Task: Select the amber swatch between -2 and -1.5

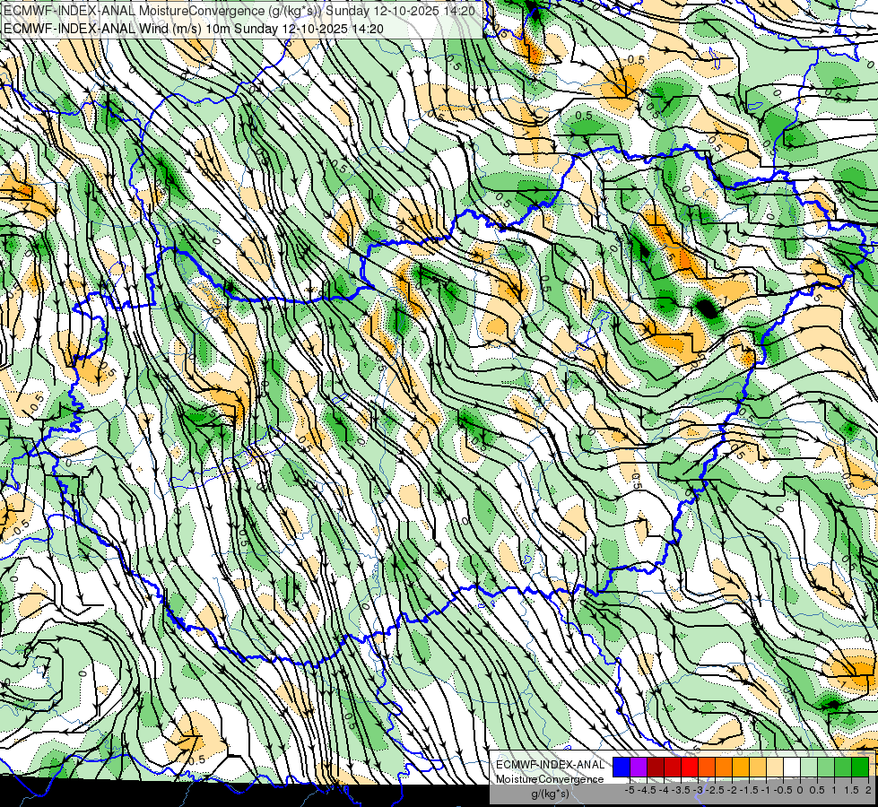Action: pyautogui.click(x=741, y=768)
